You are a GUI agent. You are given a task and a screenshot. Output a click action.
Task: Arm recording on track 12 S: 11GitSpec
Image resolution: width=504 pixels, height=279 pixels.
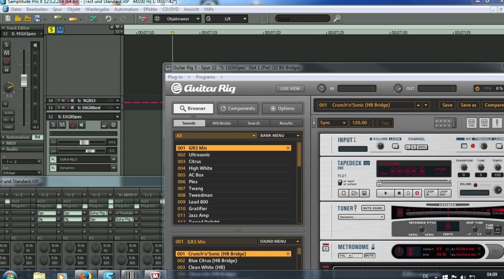pyautogui.click(x=72, y=125)
